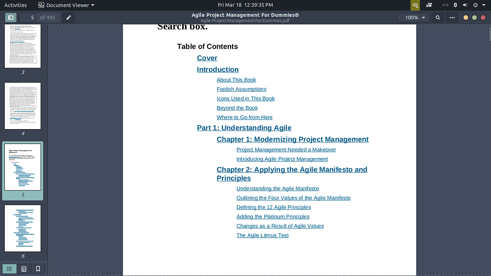Image resolution: width=491 pixels, height=276 pixels.
Task: Click the document vertical scrollbar
Action: click(490, 35)
